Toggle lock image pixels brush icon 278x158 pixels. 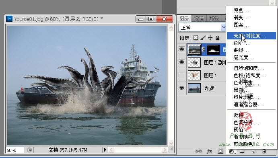(x=203, y=38)
